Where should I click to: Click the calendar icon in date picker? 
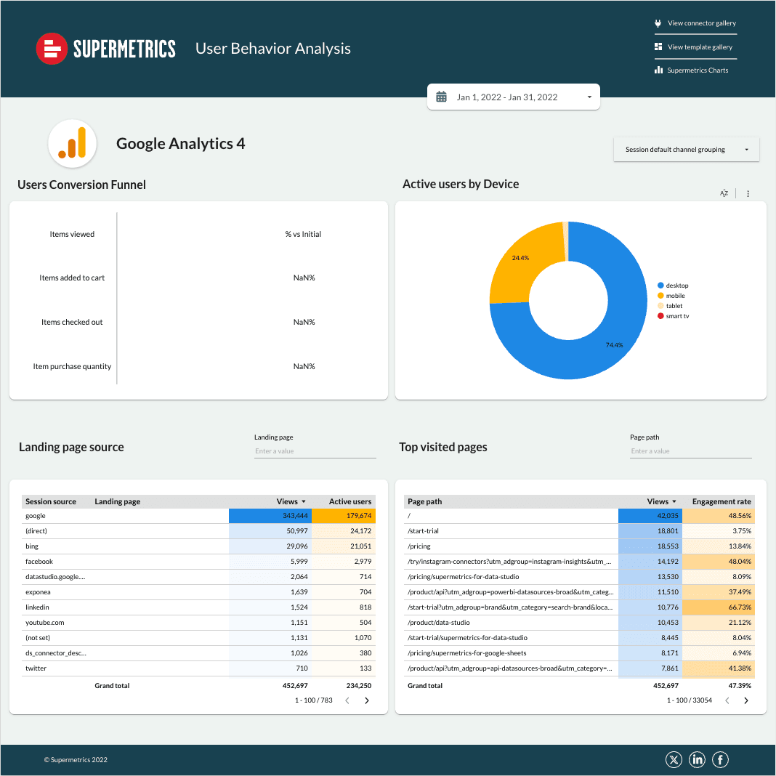pos(441,97)
